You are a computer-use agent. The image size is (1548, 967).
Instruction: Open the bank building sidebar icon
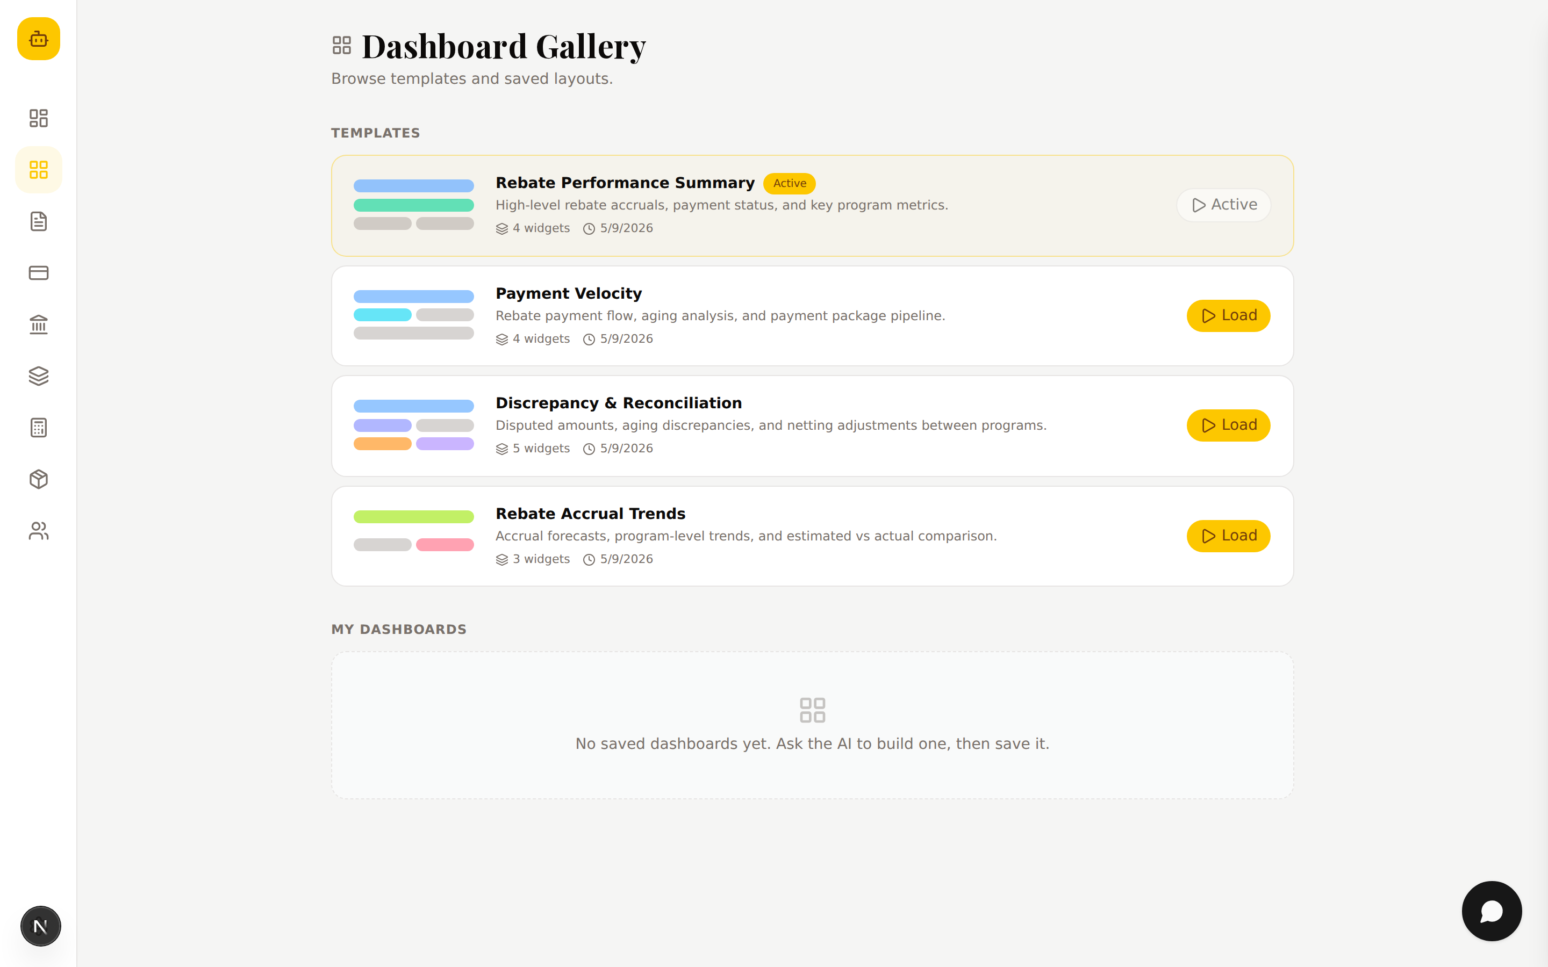(38, 325)
